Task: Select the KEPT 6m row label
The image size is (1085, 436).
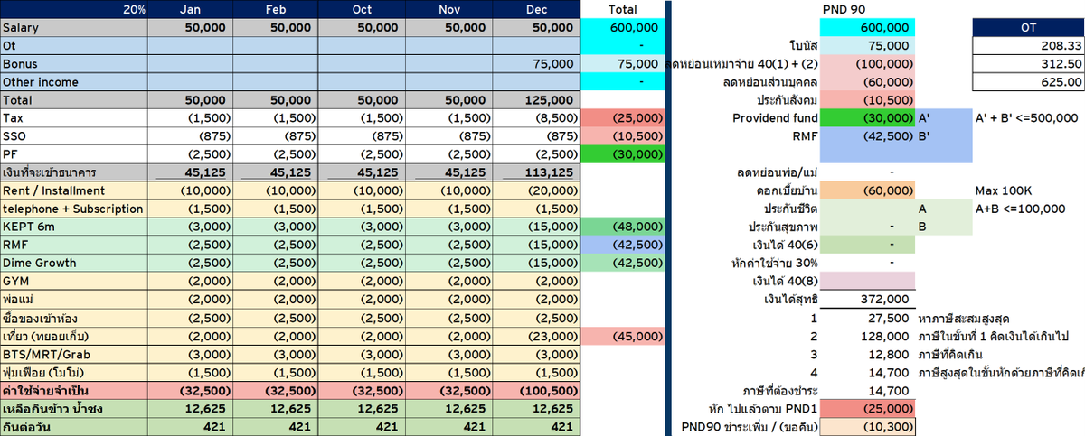Action: pos(74,227)
